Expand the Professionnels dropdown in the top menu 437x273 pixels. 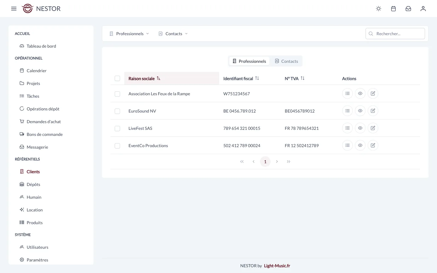tap(129, 34)
